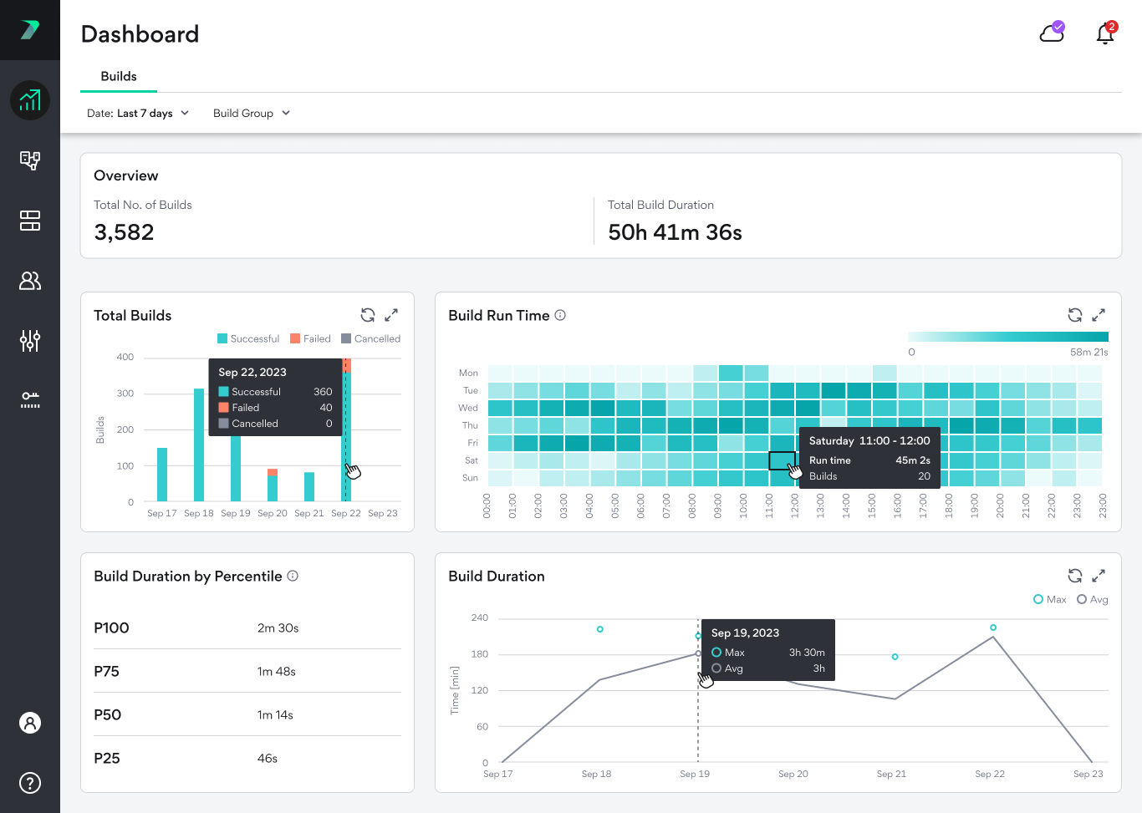The width and height of the screenshot is (1142, 813).
Task: Select the Builds tab
Action: click(x=119, y=76)
